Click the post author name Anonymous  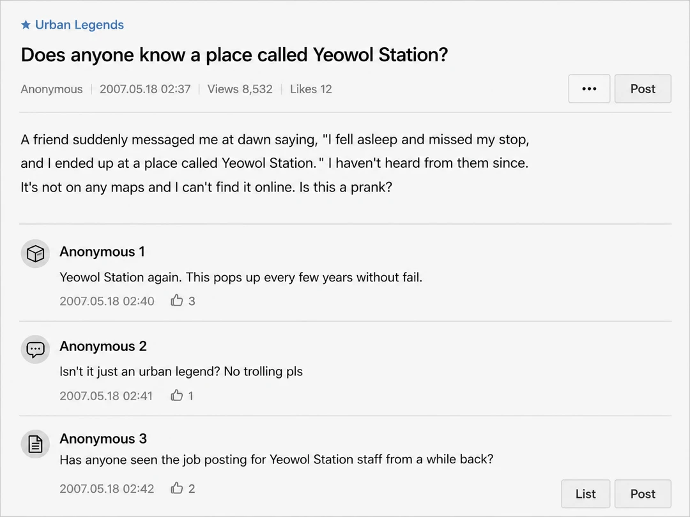(x=52, y=89)
